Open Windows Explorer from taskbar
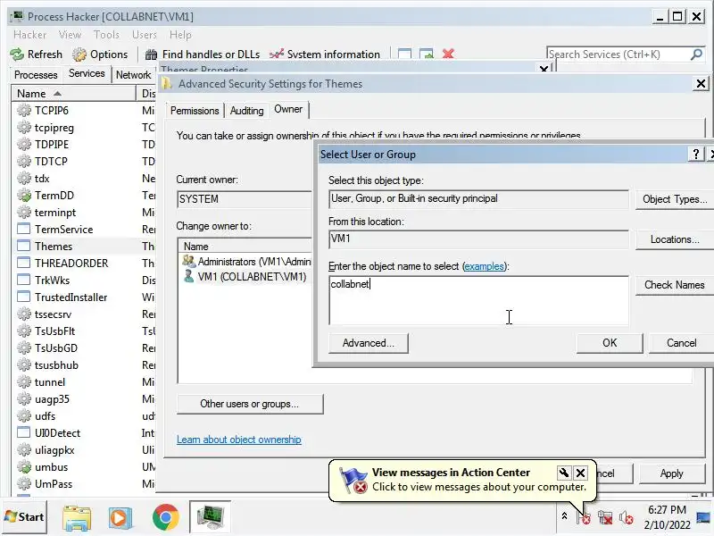 tap(77, 518)
